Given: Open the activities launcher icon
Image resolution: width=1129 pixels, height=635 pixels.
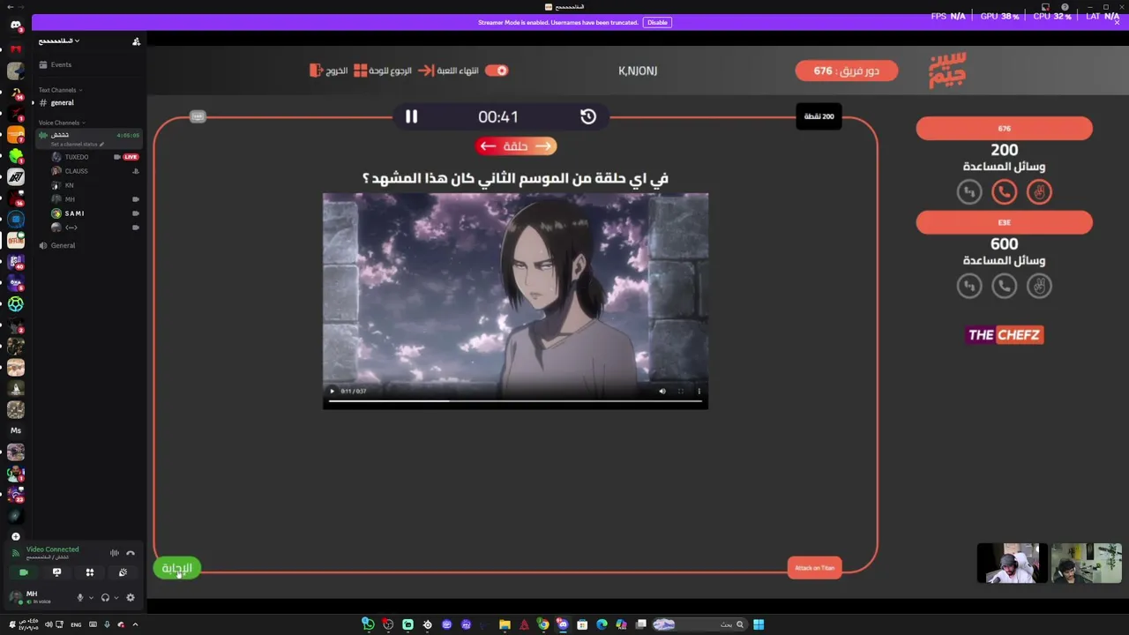Looking at the screenshot, I should [x=90, y=572].
